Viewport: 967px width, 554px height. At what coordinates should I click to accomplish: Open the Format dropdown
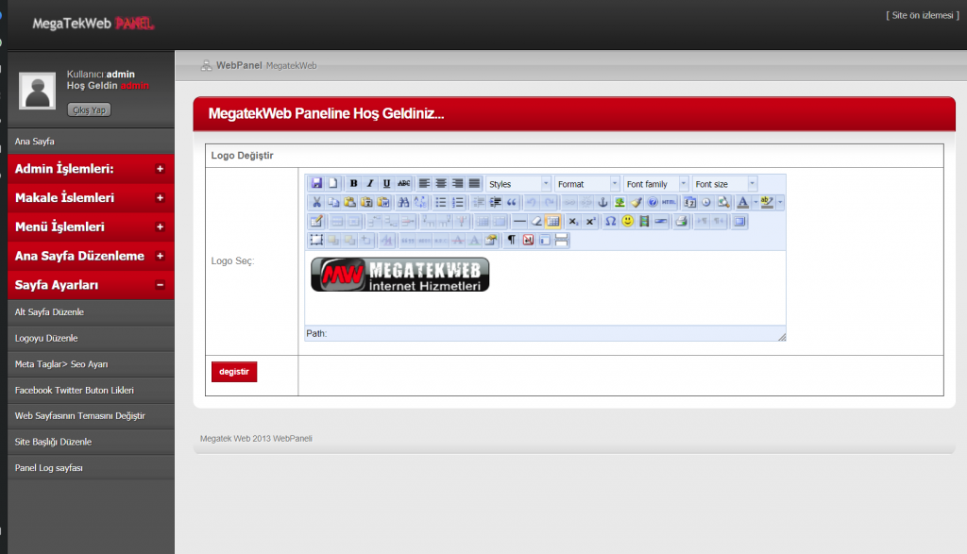[586, 184]
